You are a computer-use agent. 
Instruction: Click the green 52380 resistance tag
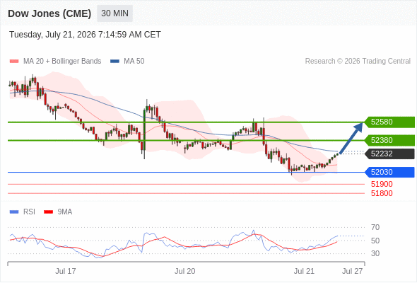pyautogui.click(x=389, y=140)
